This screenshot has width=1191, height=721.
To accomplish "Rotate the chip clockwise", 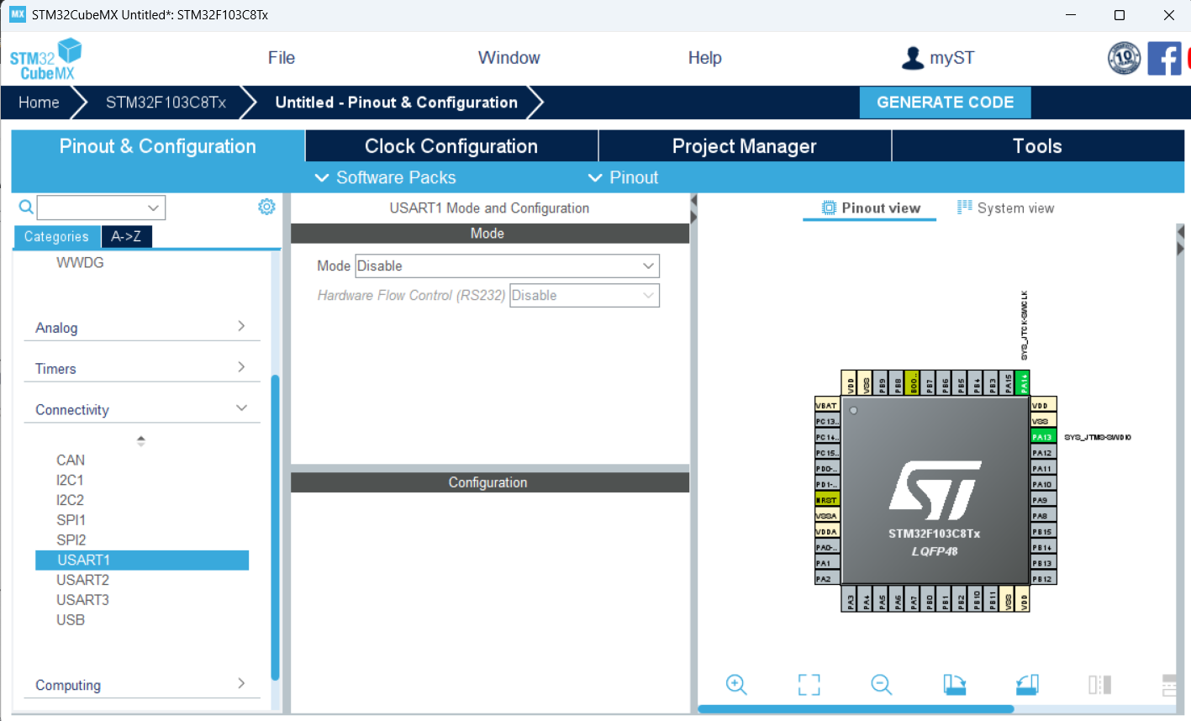I will (954, 684).
